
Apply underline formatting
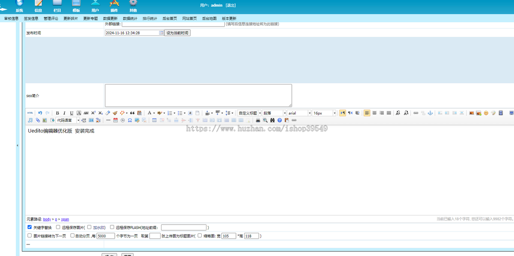click(x=72, y=113)
